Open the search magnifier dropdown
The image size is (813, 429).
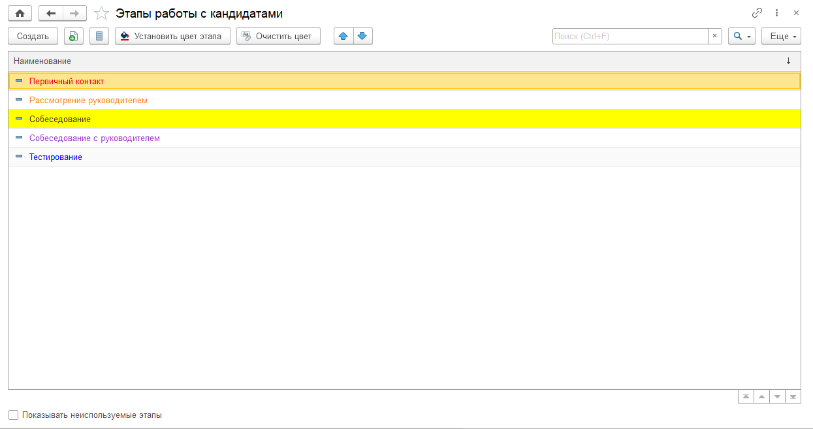[x=742, y=36]
